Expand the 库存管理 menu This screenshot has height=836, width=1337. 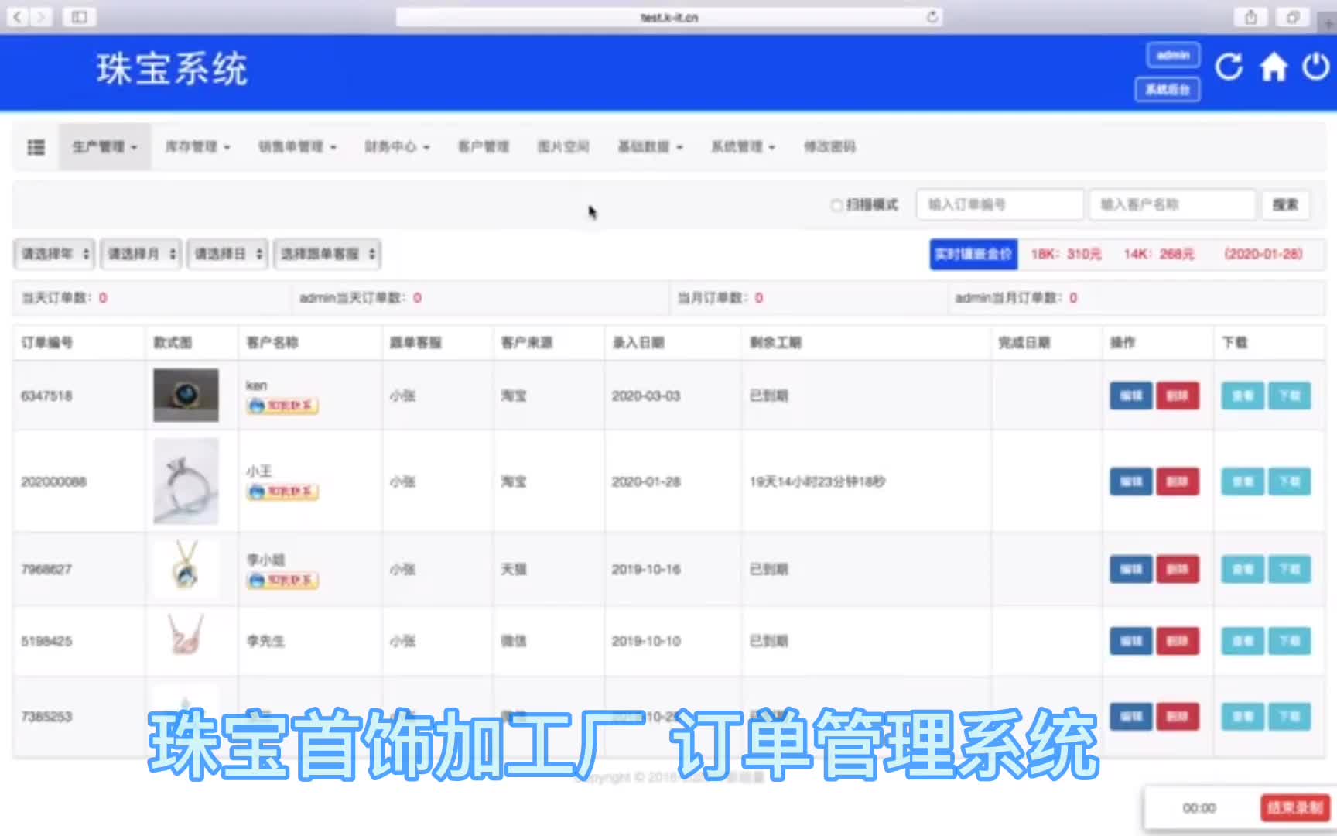(x=197, y=146)
